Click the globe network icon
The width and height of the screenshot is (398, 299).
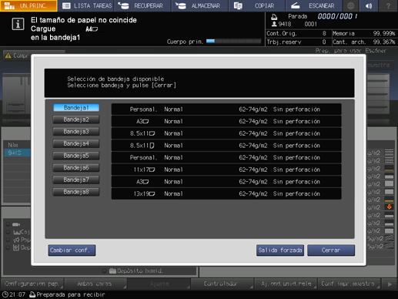pos(350,5)
